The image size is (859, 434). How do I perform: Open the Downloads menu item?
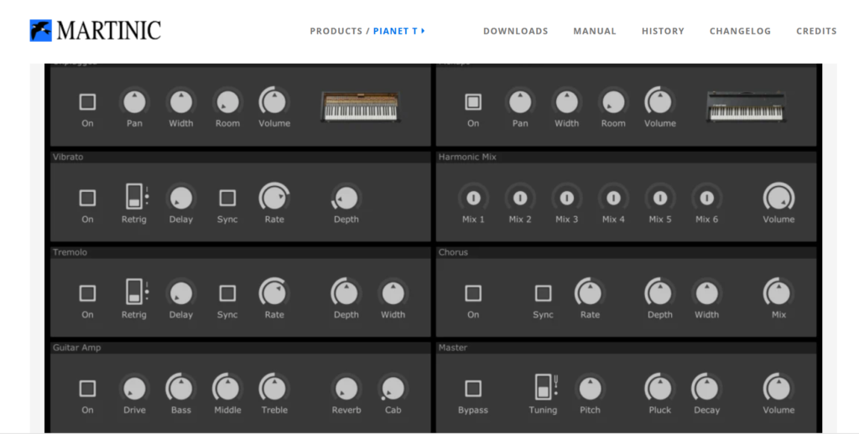pos(515,31)
